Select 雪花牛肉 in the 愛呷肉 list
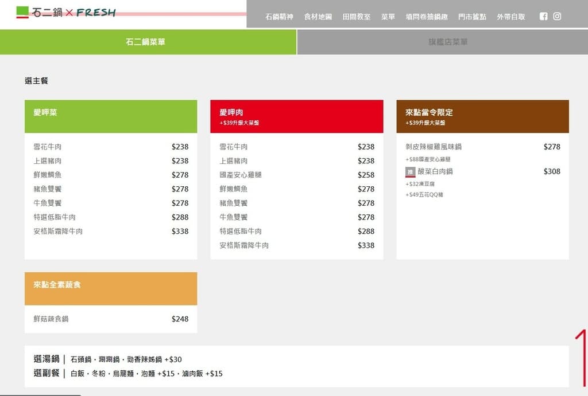 [234, 147]
